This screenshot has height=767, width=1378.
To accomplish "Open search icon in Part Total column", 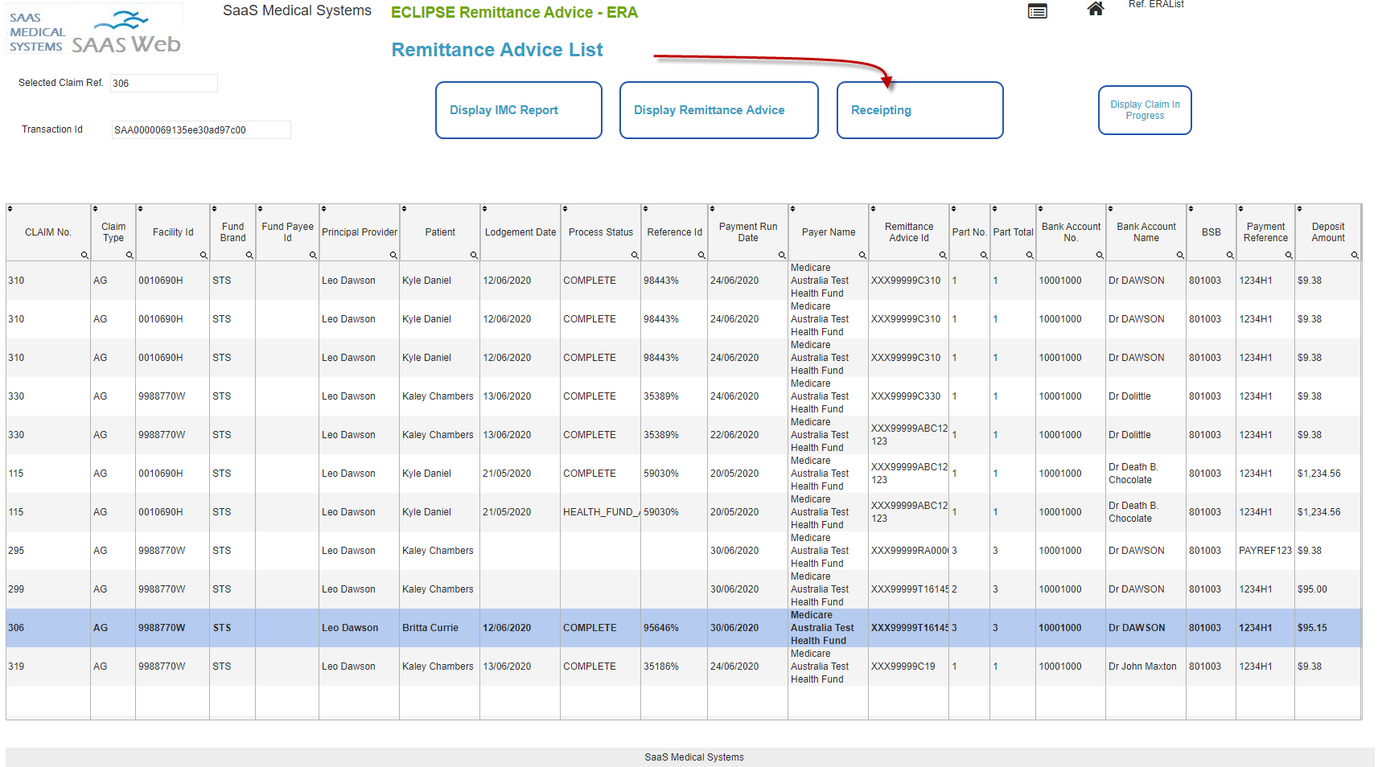I will (x=1030, y=255).
